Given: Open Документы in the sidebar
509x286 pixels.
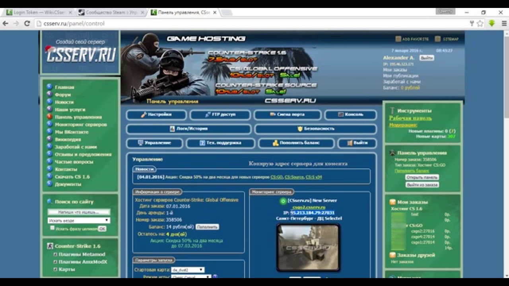Looking at the screenshot, I should point(68,184).
